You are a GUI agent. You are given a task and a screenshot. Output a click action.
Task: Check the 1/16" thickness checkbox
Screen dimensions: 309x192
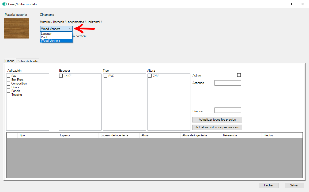click(x=61, y=76)
